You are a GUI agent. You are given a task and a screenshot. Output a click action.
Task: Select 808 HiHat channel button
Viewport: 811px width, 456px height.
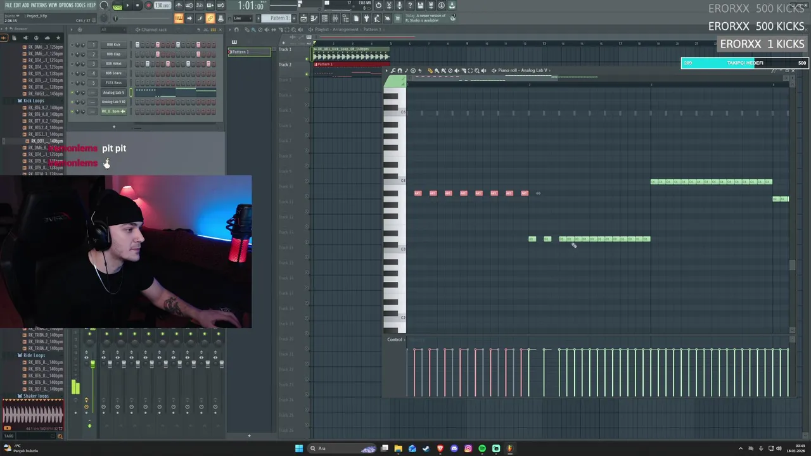coord(113,64)
